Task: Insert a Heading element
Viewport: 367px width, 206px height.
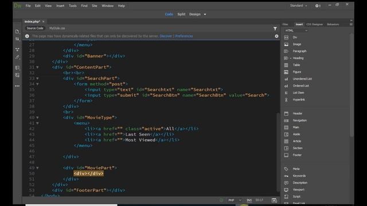Action: pyautogui.click(x=298, y=58)
